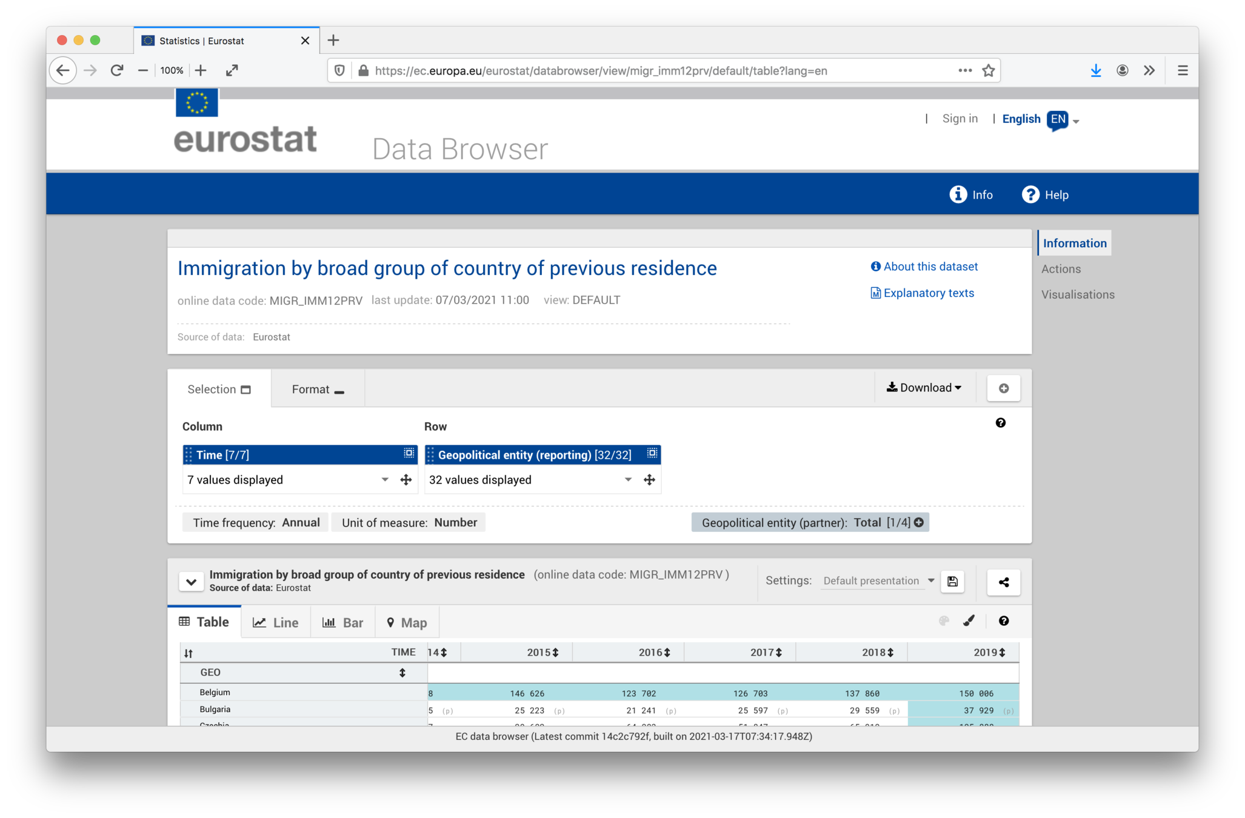Viewport: 1245px width, 818px height.
Task: Expand the 7 values displayed dropdown
Action: click(x=384, y=480)
